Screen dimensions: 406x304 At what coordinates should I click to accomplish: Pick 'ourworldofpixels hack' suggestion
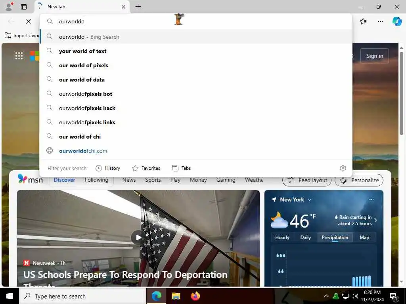click(196, 108)
